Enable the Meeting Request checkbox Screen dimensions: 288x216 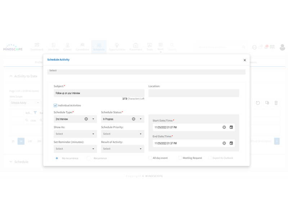179,158
